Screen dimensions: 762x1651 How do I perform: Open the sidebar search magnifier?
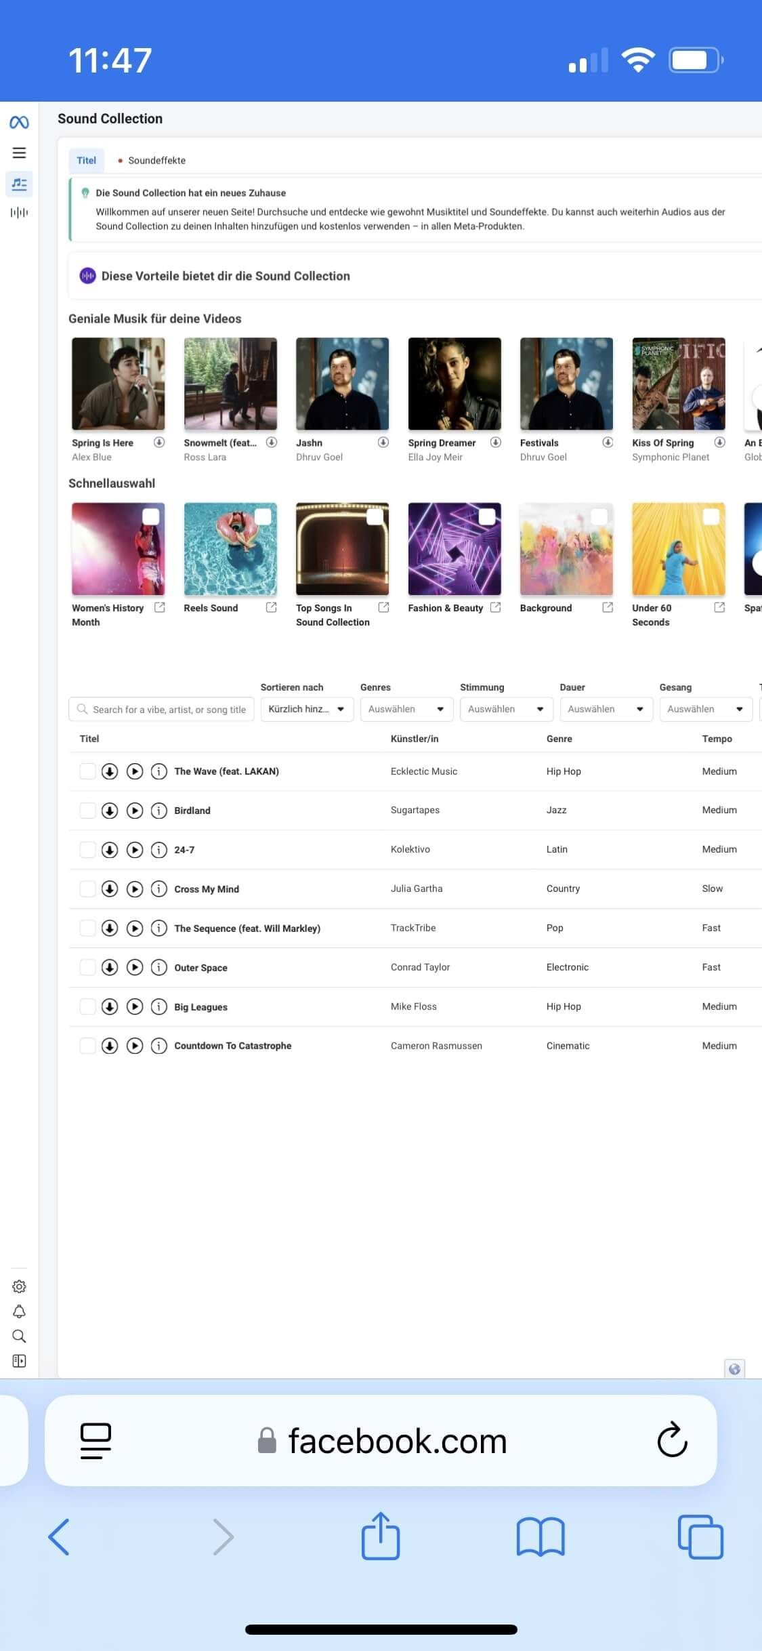[x=19, y=1337]
